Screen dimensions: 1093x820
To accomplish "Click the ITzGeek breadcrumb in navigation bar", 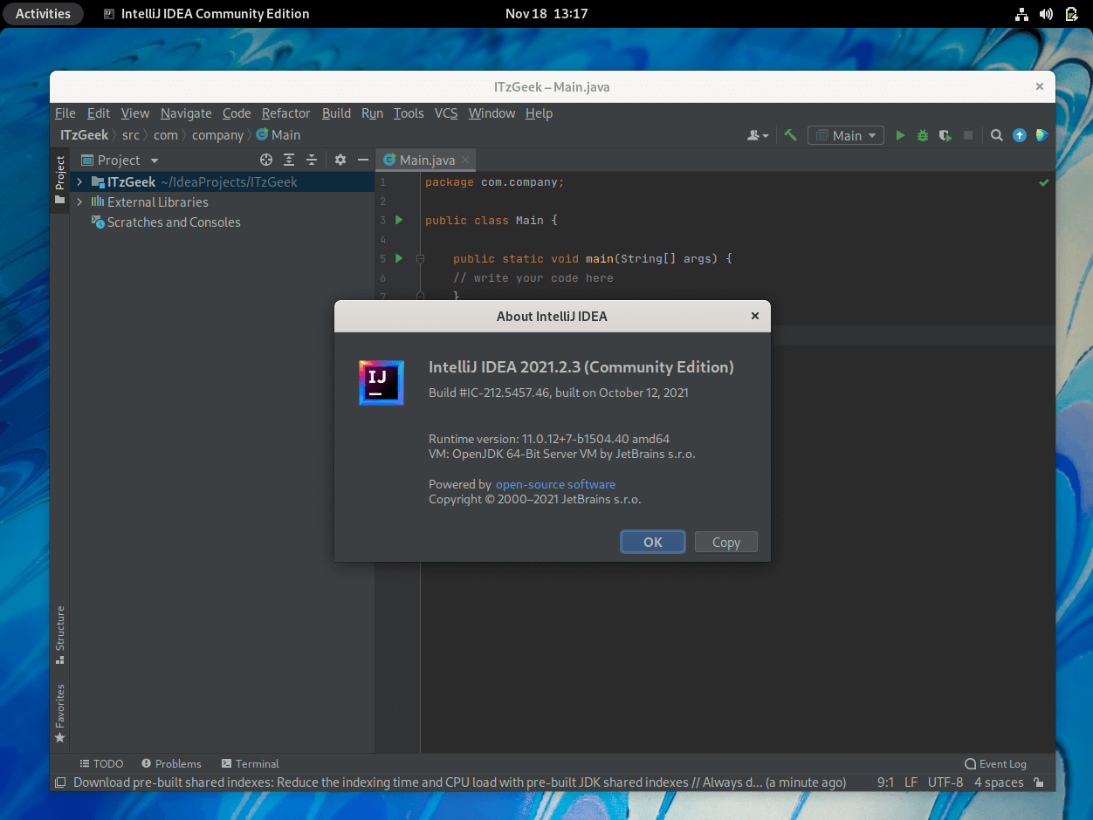I will pyautogui.click(x=84, y=135).
